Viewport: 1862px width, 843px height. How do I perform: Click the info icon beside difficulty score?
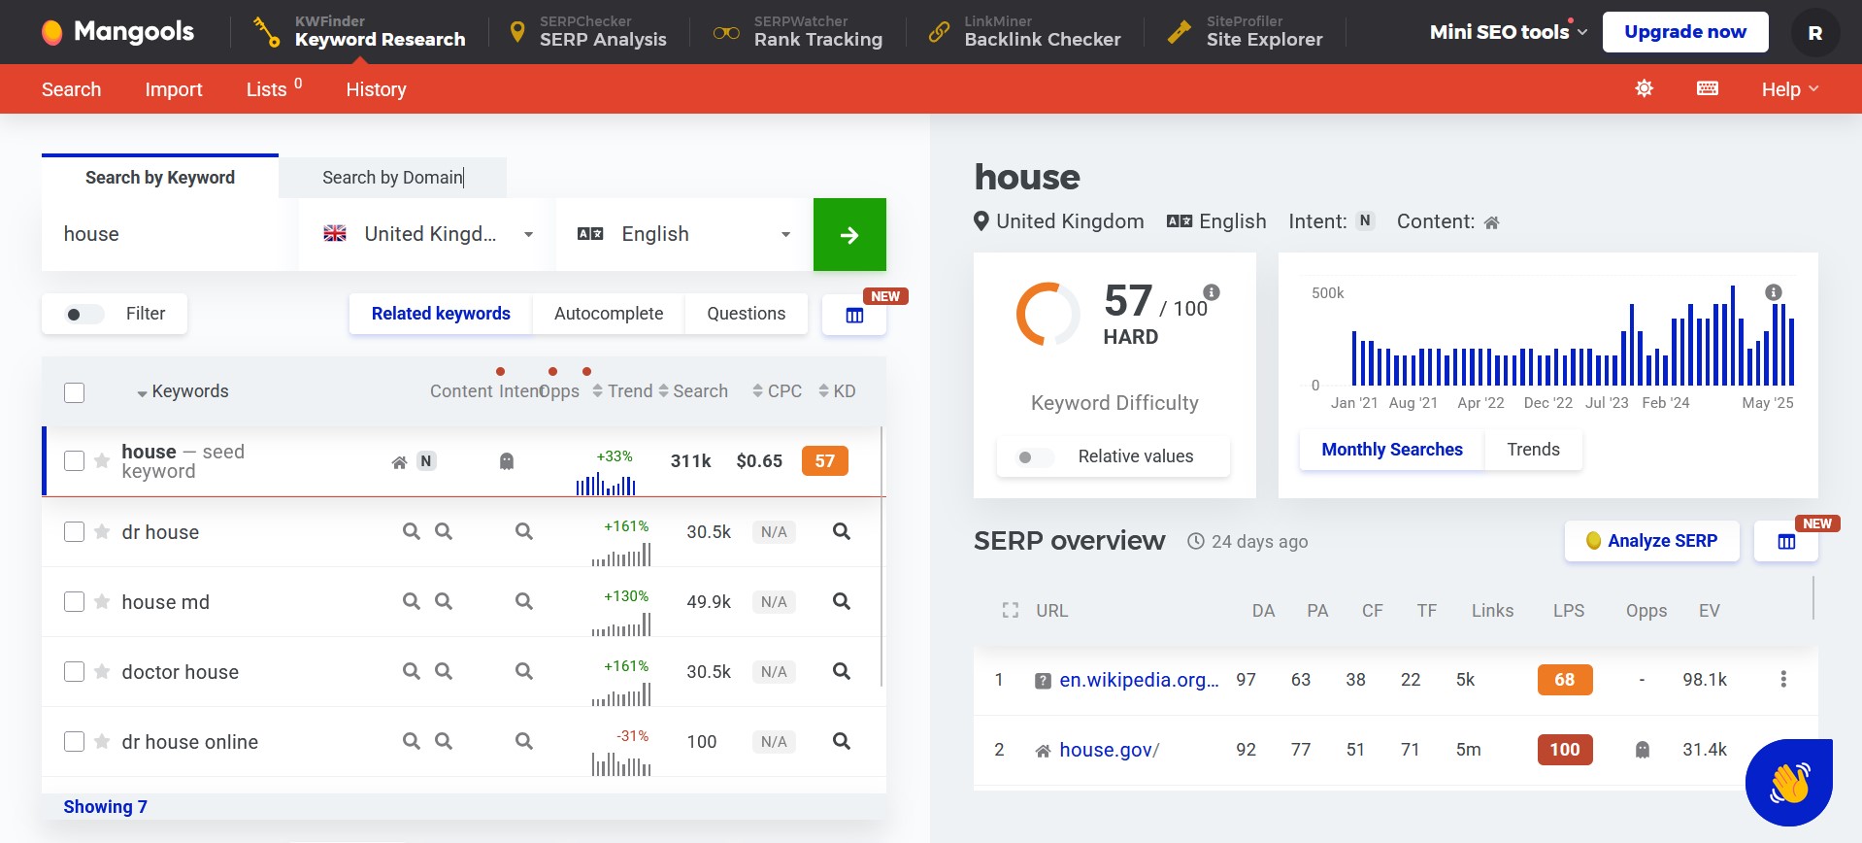tap(1211, 292)
